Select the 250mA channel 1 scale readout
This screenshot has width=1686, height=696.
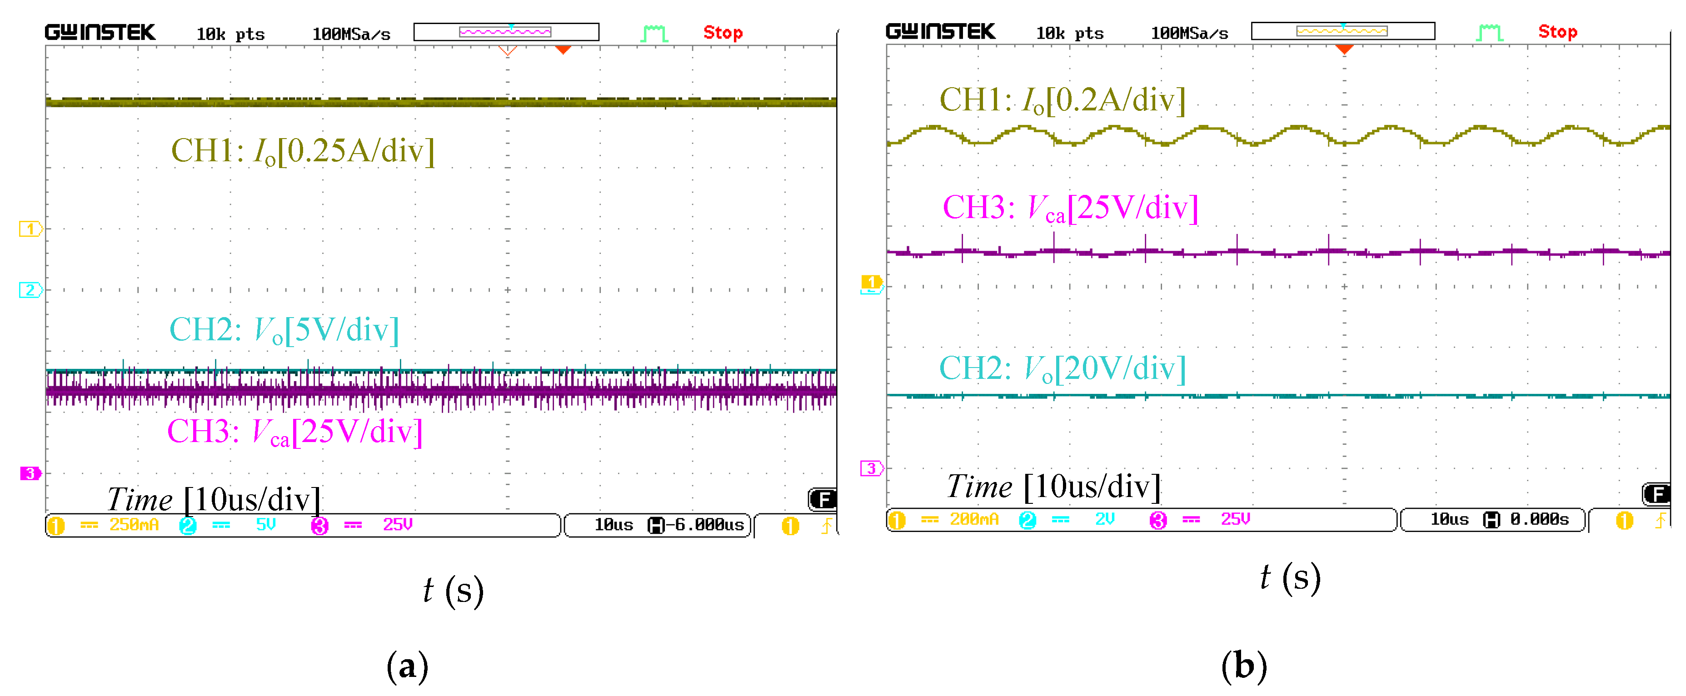[x=134, y=525]
